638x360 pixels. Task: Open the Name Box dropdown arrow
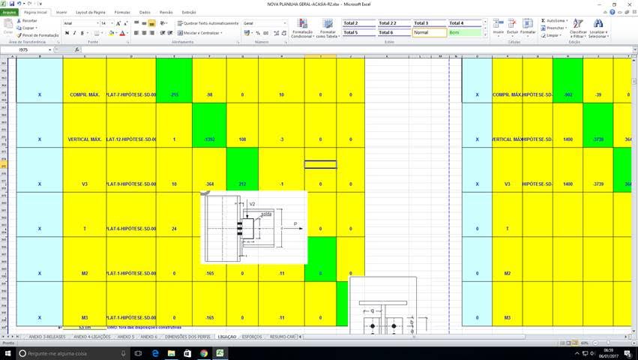pyautogui.click(x=50, y=49)
